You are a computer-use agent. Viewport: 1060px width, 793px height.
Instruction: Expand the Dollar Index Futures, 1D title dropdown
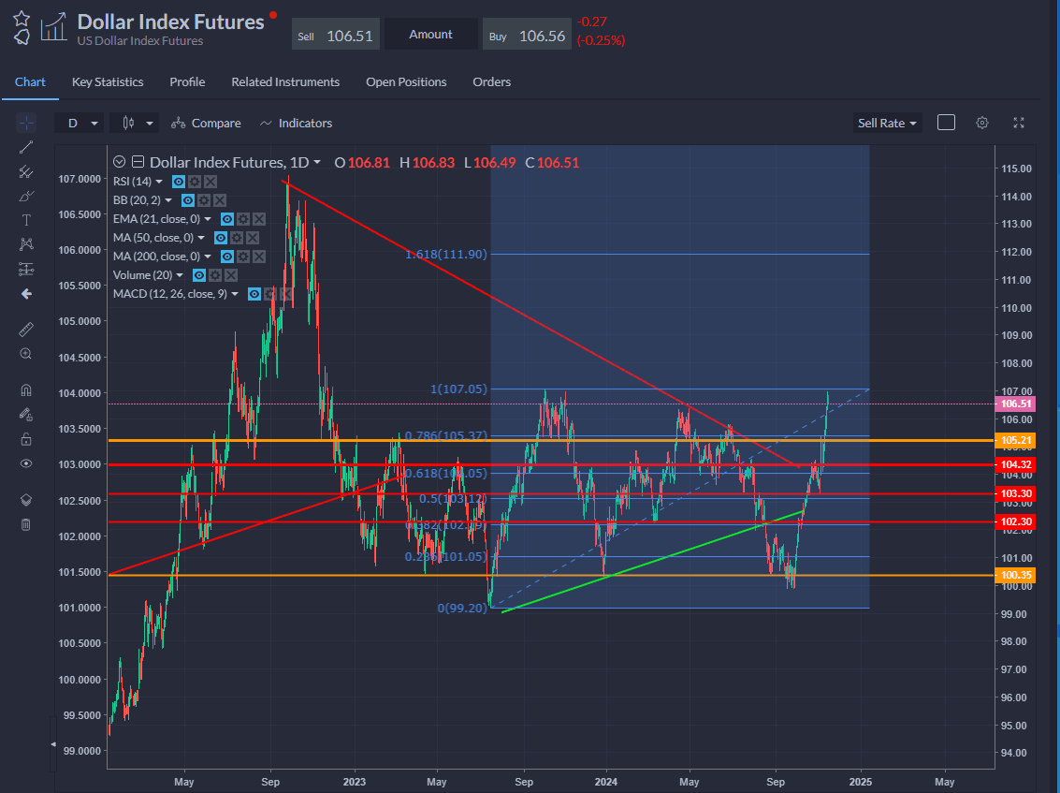point(318,162)
